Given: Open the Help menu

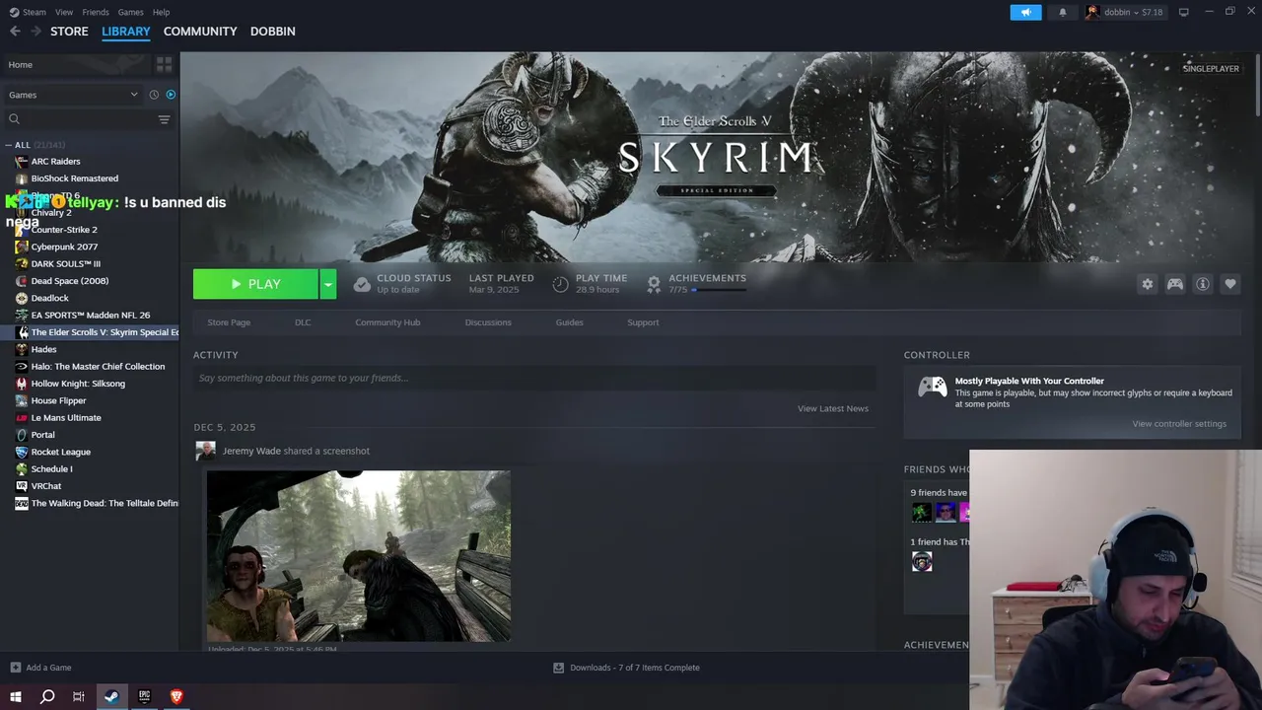Looking at the screenshot, I should pyautogui.click(x=161, y=12).
